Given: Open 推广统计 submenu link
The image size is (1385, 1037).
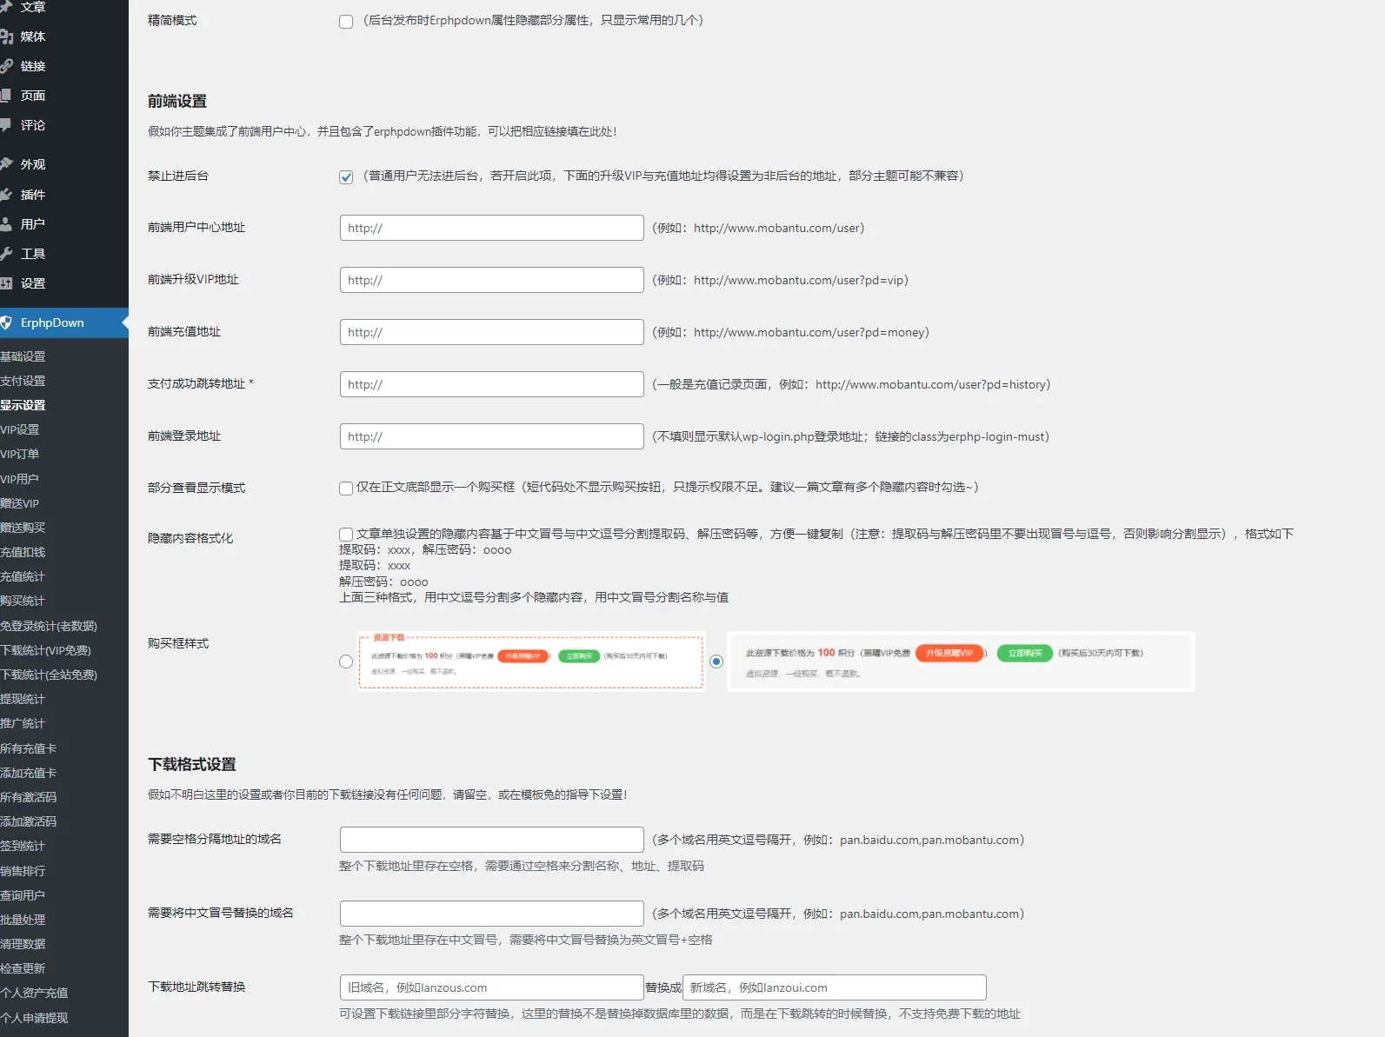Looking at the screenshot, I should (x=23, y=723).
